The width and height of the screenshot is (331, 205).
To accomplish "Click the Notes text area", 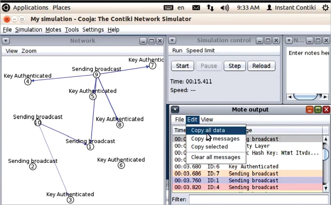I will pos(308,71).
